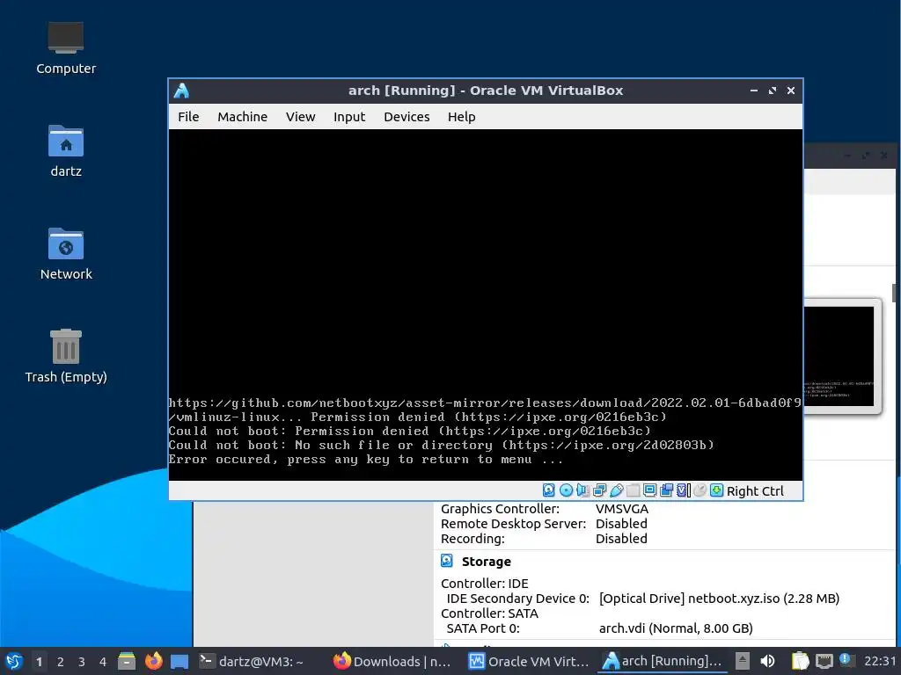Launch Firefox from taskbar quick launch

[153, 661]
